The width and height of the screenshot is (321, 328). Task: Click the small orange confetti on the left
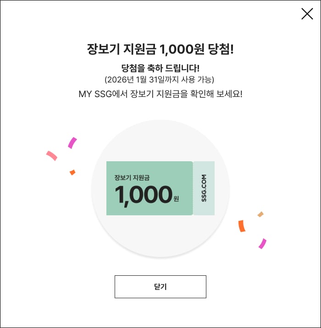pos(72,172)
